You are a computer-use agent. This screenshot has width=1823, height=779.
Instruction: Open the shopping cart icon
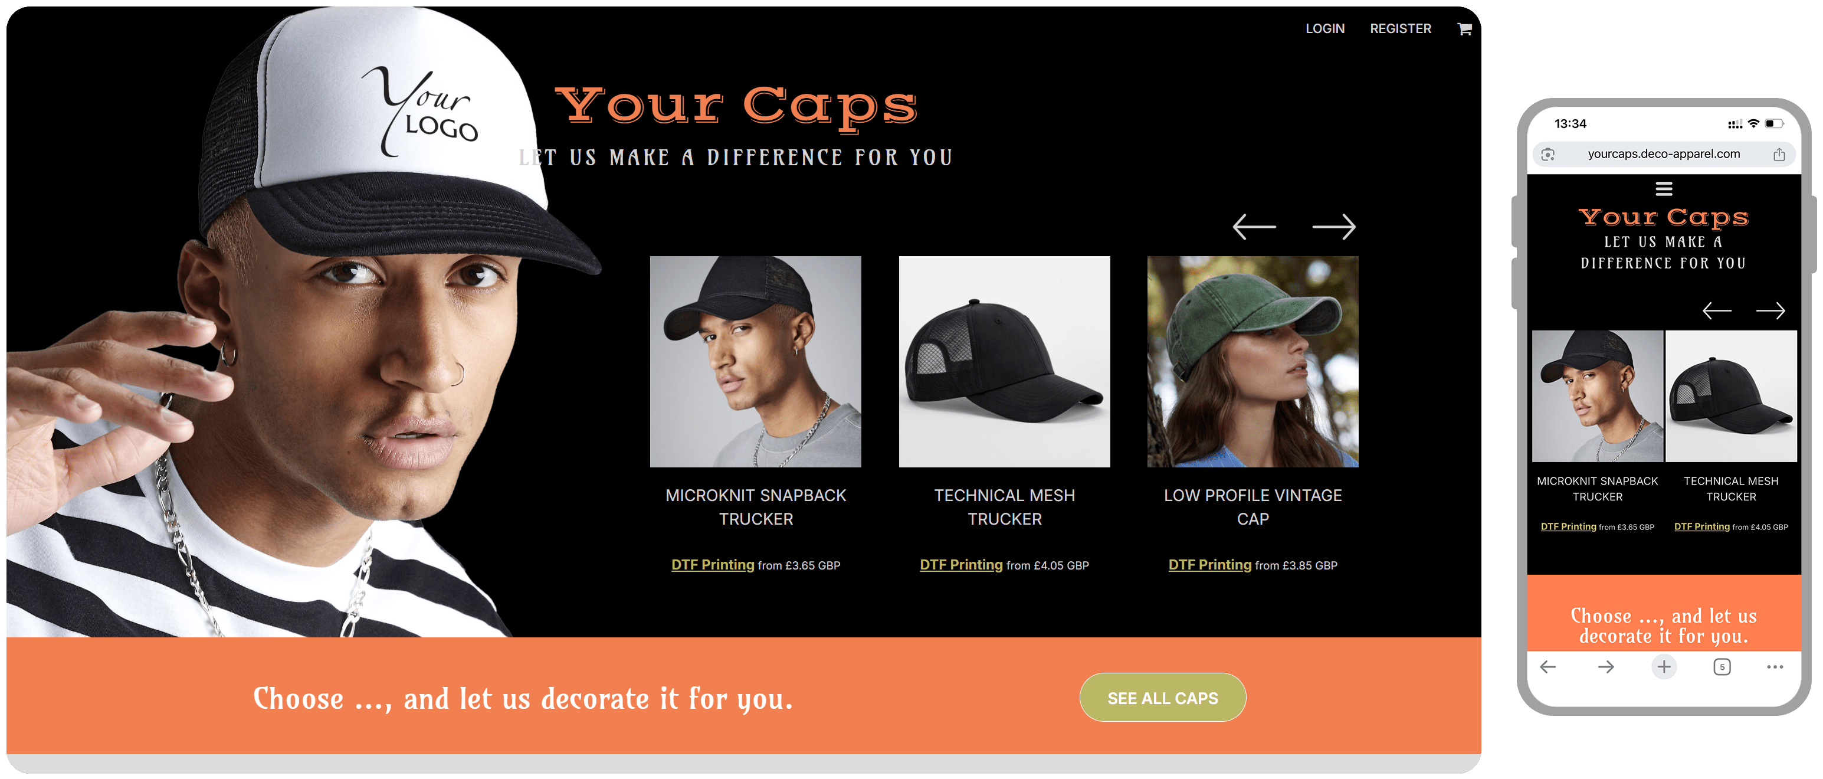point(1464,29)
